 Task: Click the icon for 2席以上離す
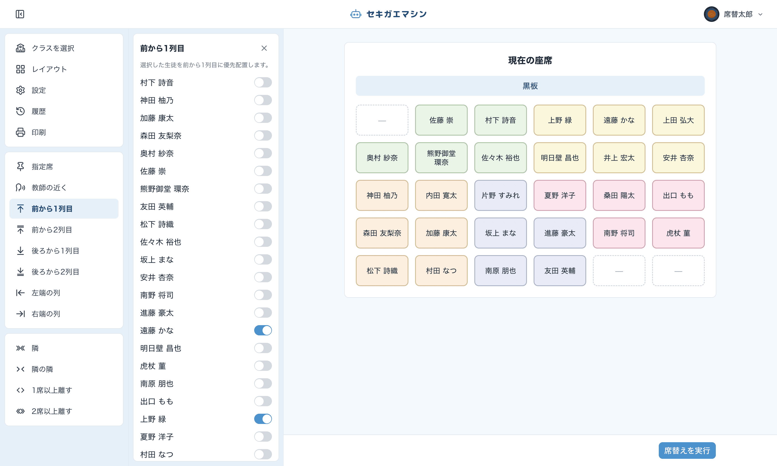point(20,411)
